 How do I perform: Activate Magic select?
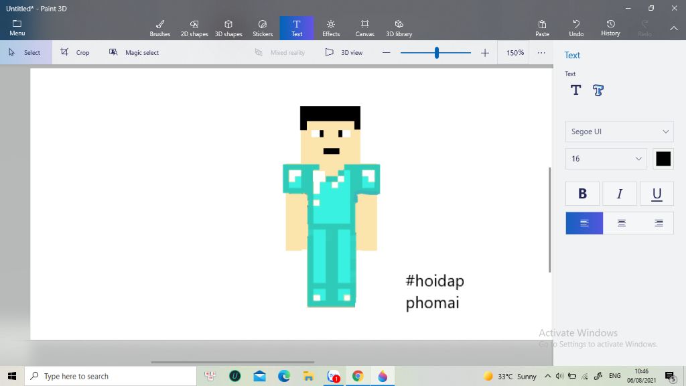(134, 52)
